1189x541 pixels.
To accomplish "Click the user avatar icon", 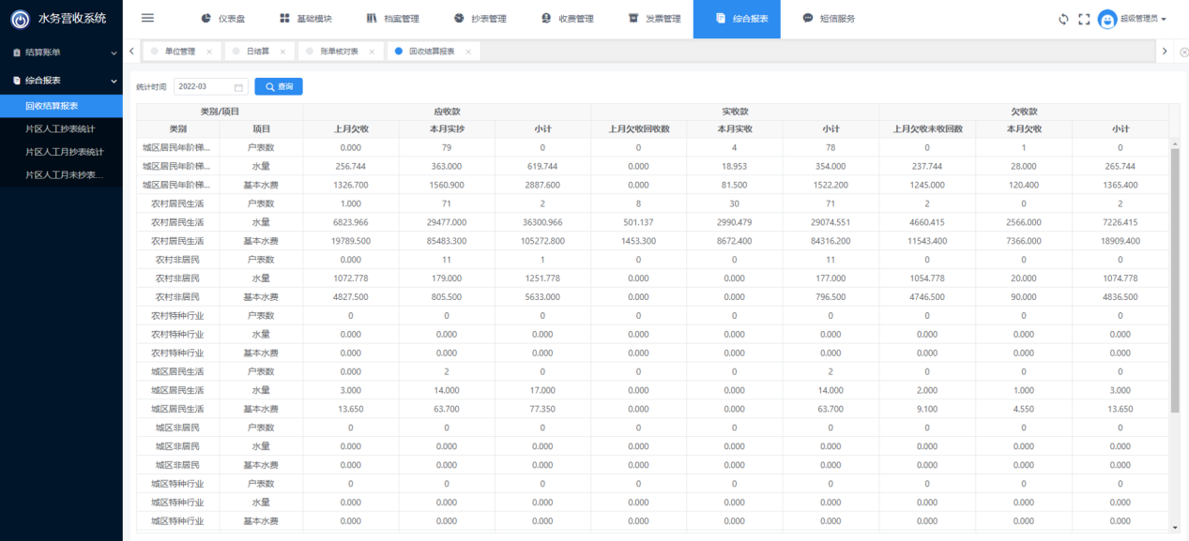I will pos(1107,19).
